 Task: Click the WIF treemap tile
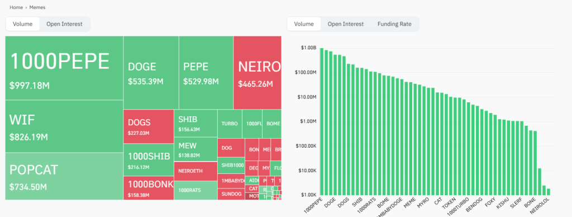(x=64, y=126)
